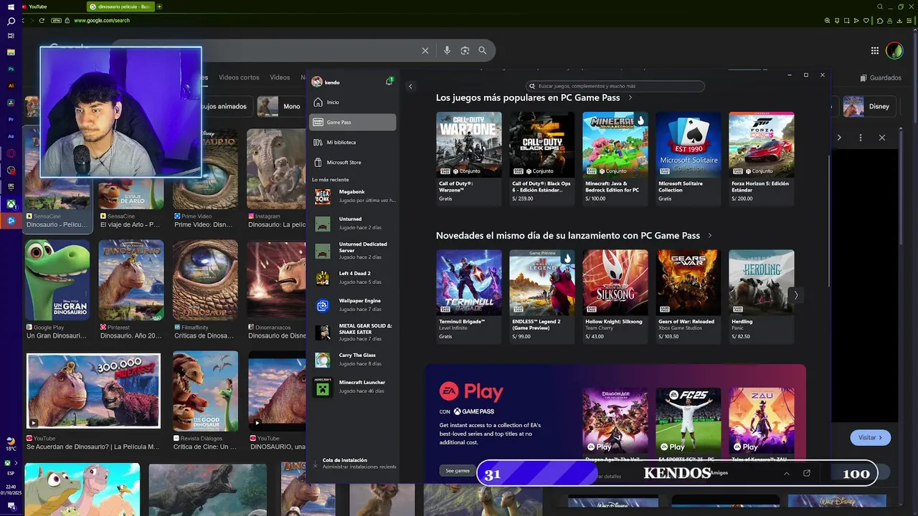Show next games in Novedades carousel
This screenshot has width=918, height=516.
[x=795, y=295]
